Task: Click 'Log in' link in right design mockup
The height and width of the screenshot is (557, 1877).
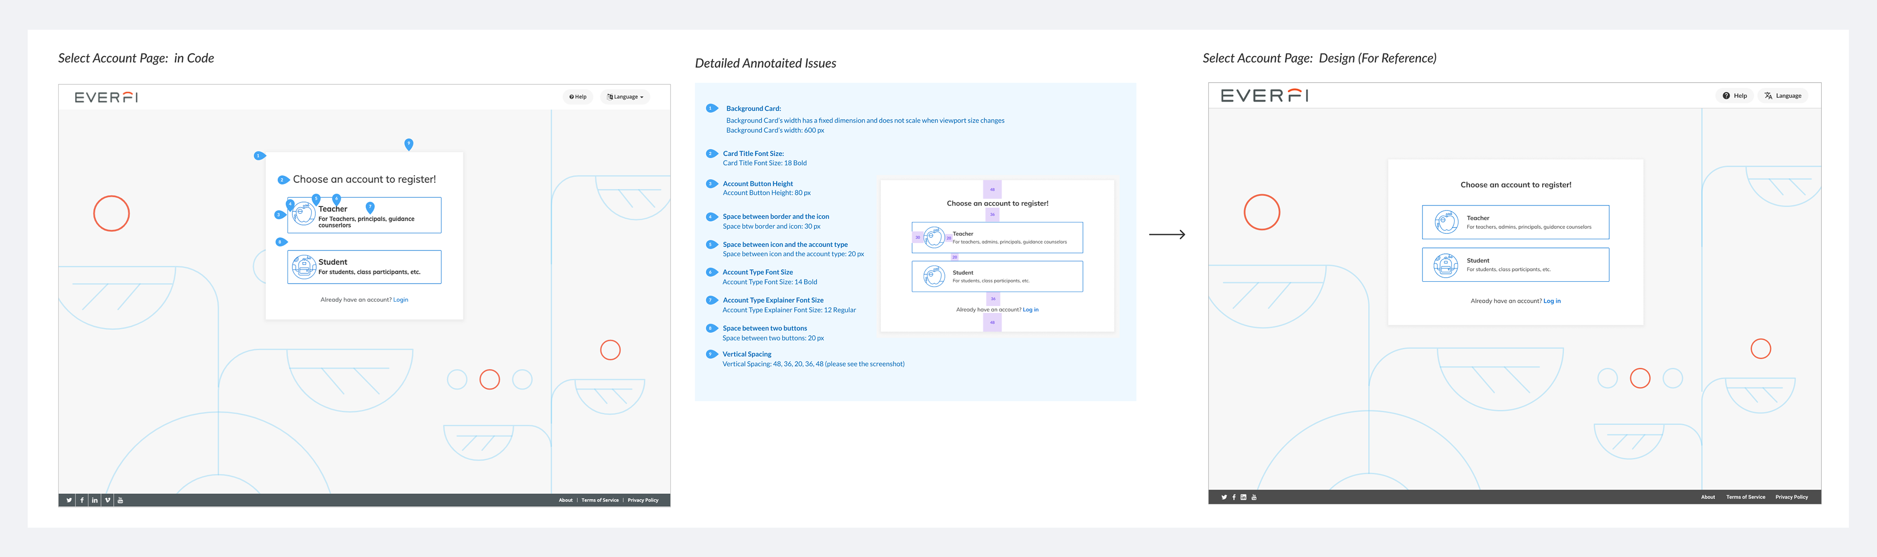Action: pyautogui.click(x=1551, y=301)
